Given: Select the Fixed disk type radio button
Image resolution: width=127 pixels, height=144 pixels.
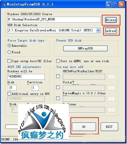Looking at the screenshot, I should point(9,52).
